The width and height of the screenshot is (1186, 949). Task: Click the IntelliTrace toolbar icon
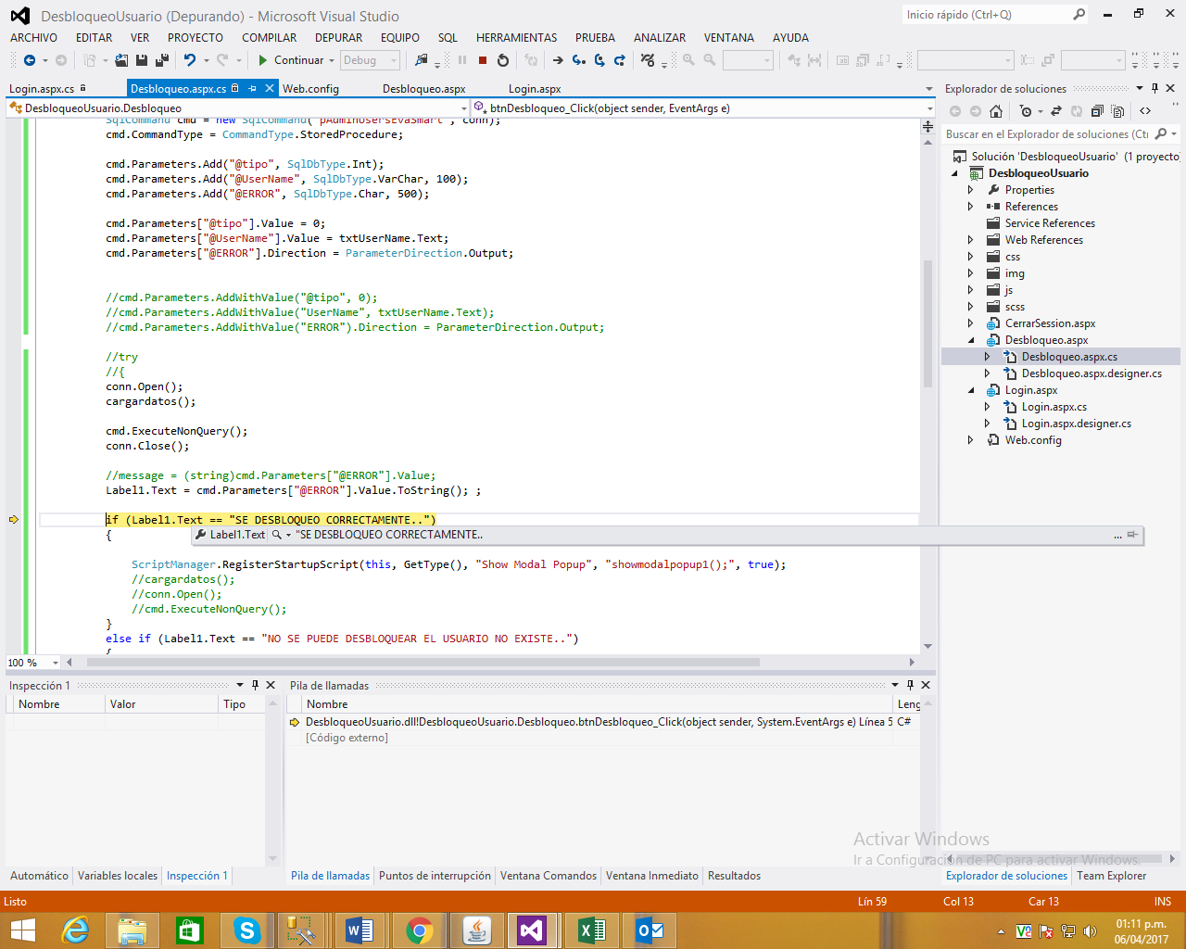click(648, 60)
